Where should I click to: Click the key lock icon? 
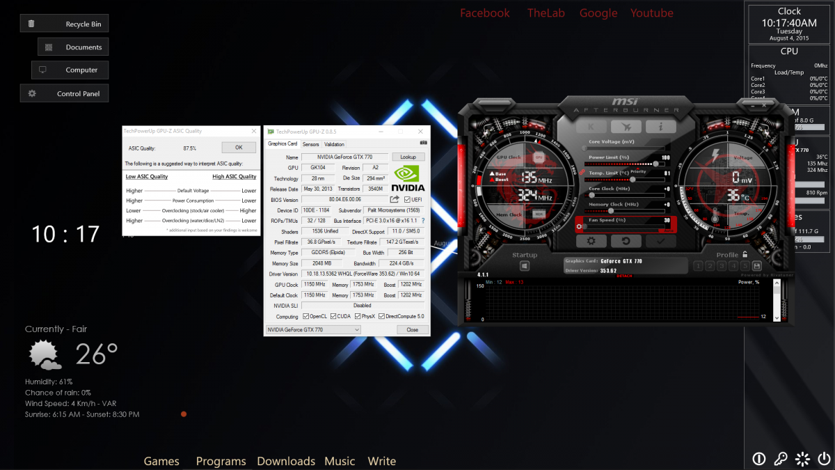click(781, 458)
